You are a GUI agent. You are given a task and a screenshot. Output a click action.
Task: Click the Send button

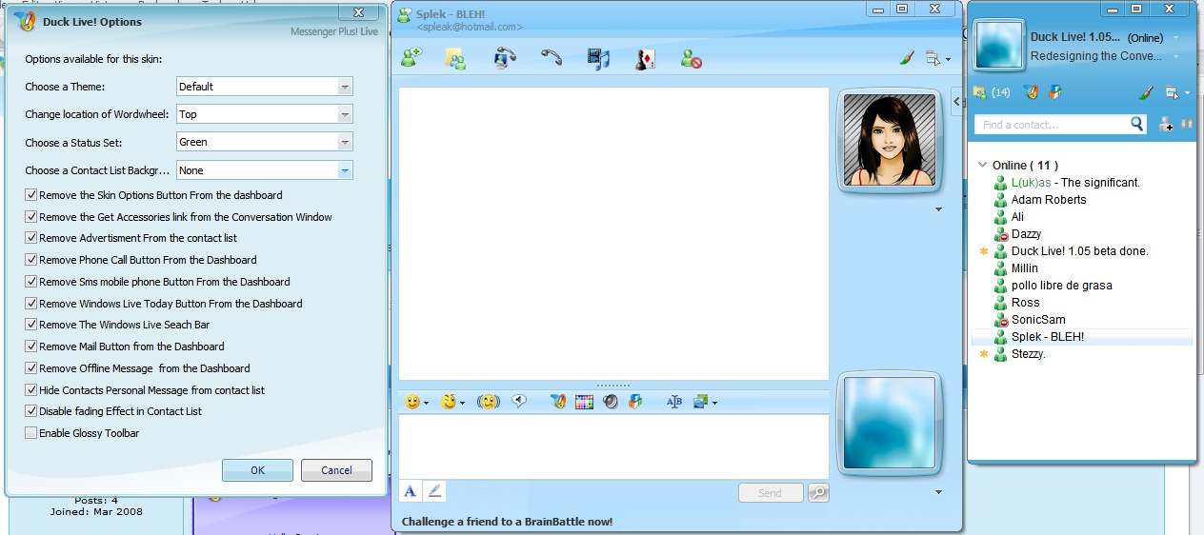point(770,492)
